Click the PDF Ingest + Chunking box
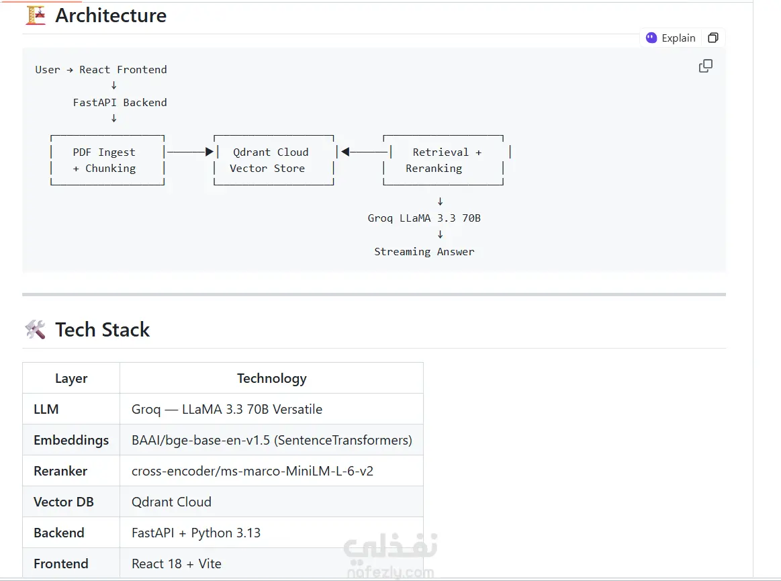 pyautogui.click(x=107, y=161)
